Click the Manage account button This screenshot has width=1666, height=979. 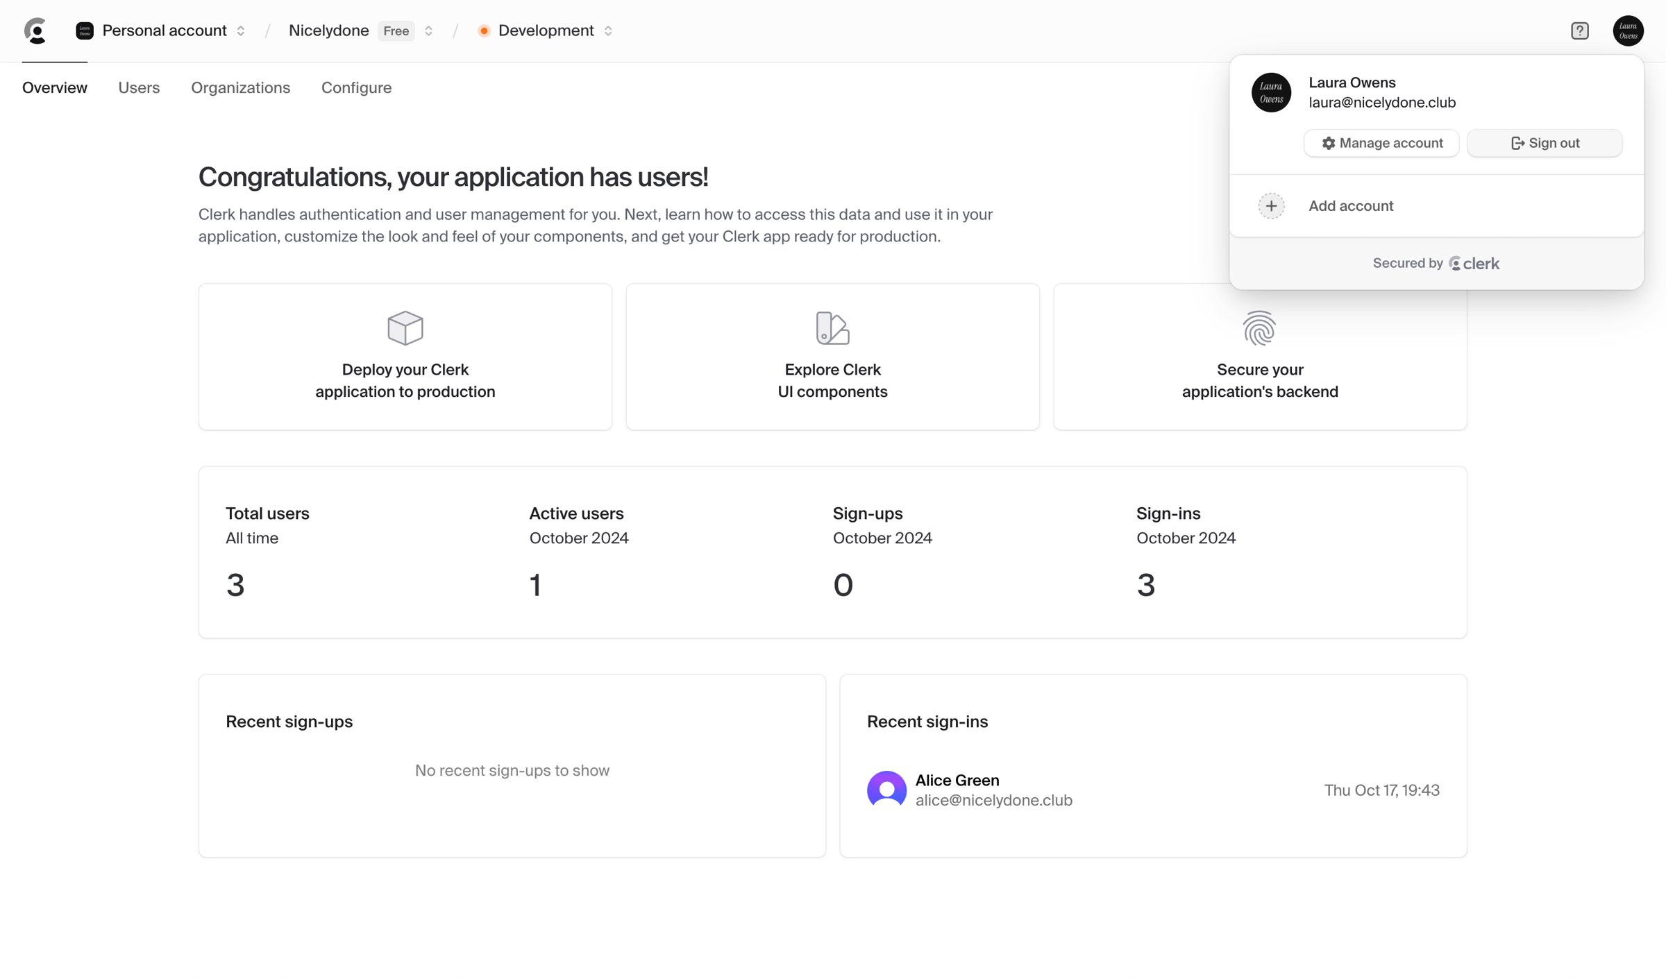1381,143
